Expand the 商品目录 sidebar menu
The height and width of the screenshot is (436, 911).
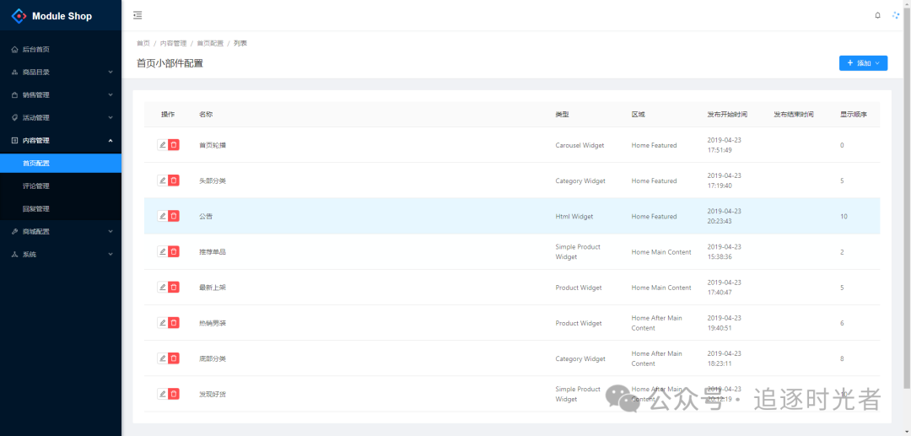pos(61,72)
